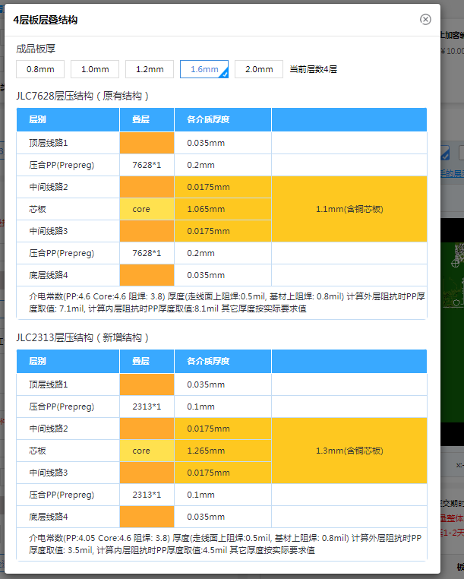Screen dimensions: 464x579
Task: Choose 1.0mm finished board thickness
Action: (x=95, y=69)
